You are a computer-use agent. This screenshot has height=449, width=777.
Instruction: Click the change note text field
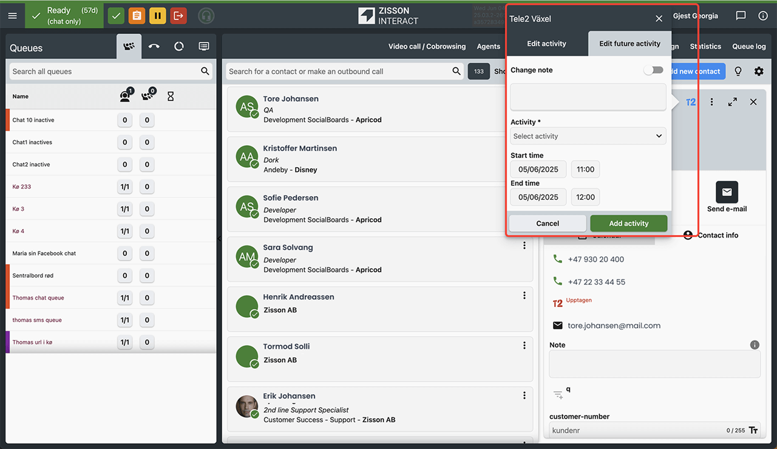pyautogui.click(x=588, y=97)
